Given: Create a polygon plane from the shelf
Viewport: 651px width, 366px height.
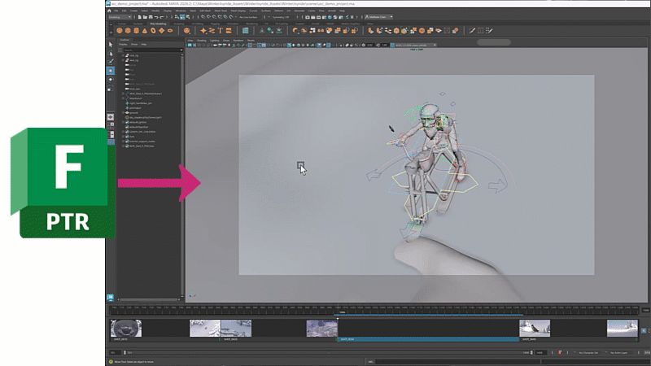Looking at the screenshot, I should click(x=161, y=31).
